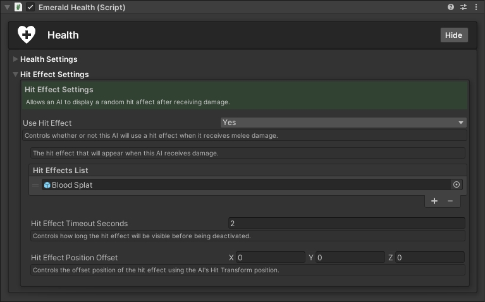Viewport: 485px width, 302px height.
Task: Click the drag handle of Blood Splat entry
Action: (x=35, y=185)
